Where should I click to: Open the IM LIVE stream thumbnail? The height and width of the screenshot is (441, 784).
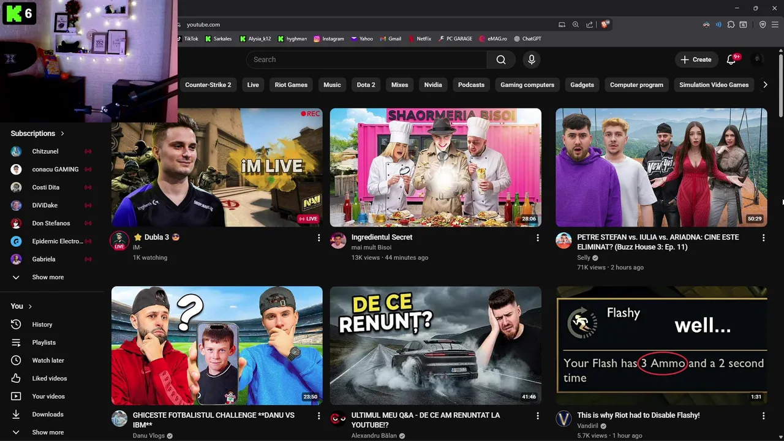(x=217, y=167)
